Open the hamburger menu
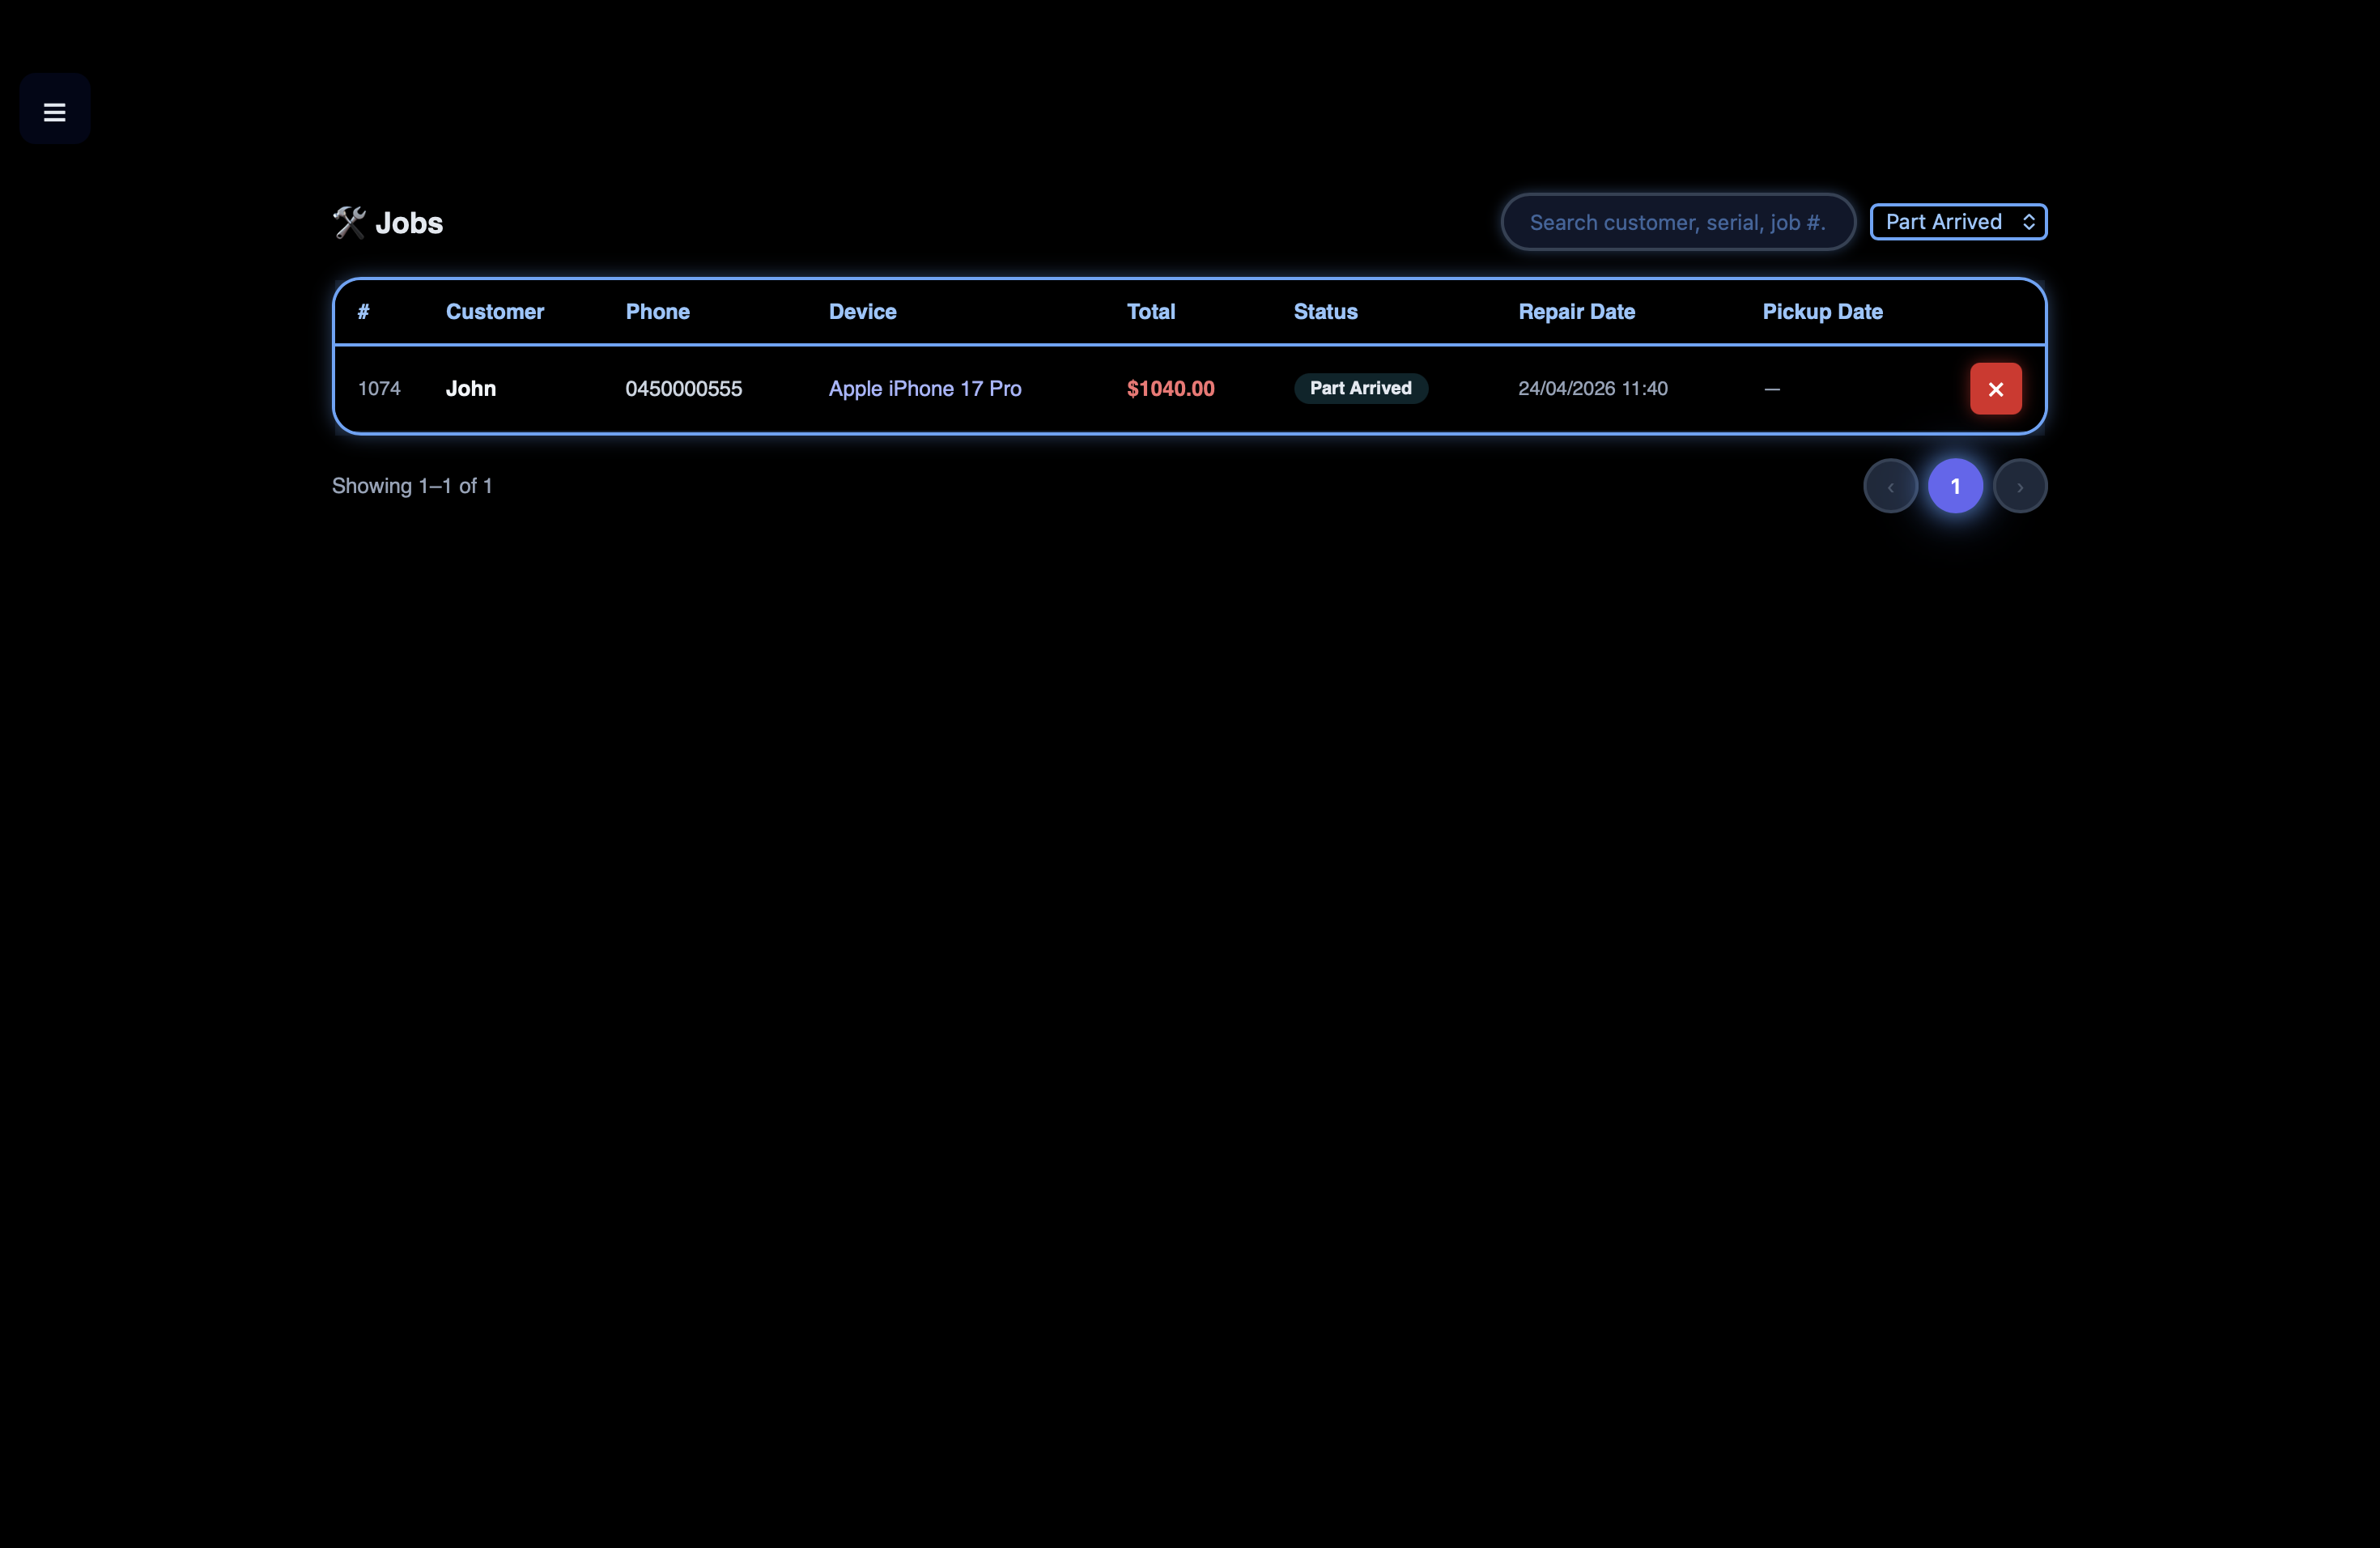This screenshot has height=1548, width=2380. click(55, 110)
